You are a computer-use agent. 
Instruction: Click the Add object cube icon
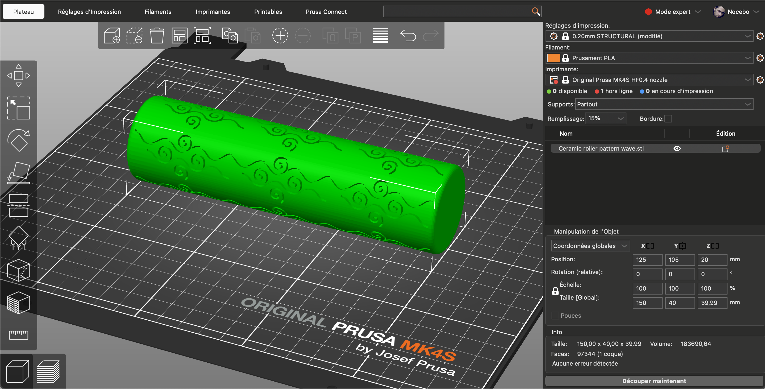112,36
